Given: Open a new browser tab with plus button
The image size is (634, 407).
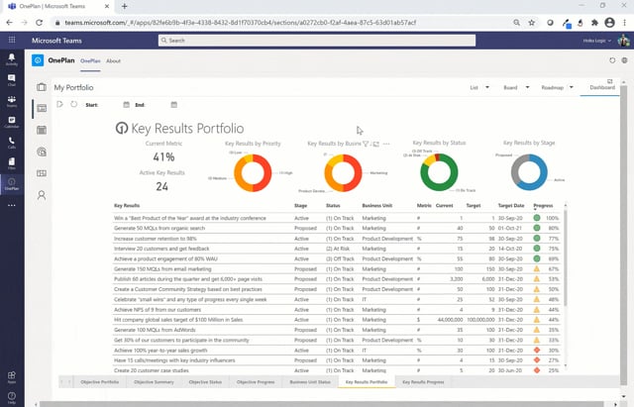Looking at the screenshot, I should (125, 6).
